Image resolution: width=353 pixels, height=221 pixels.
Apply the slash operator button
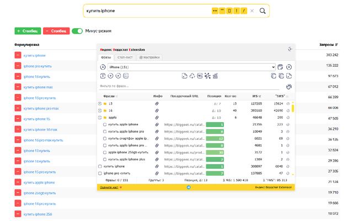[x=244, y=11]
